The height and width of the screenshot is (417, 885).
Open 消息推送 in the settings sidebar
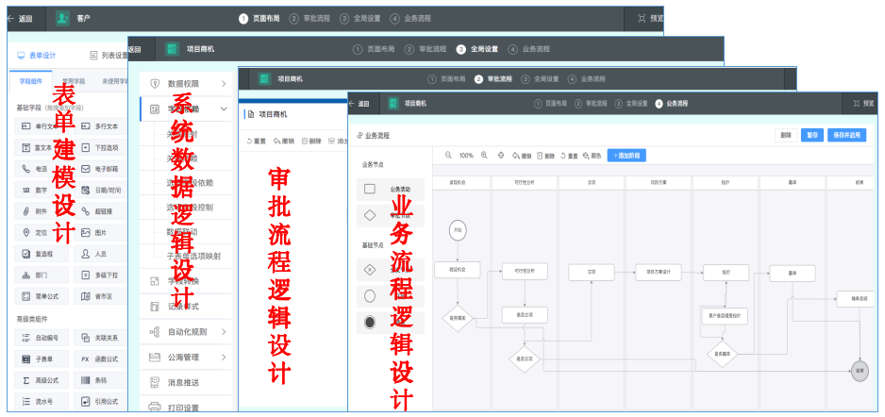click(186, 383)
